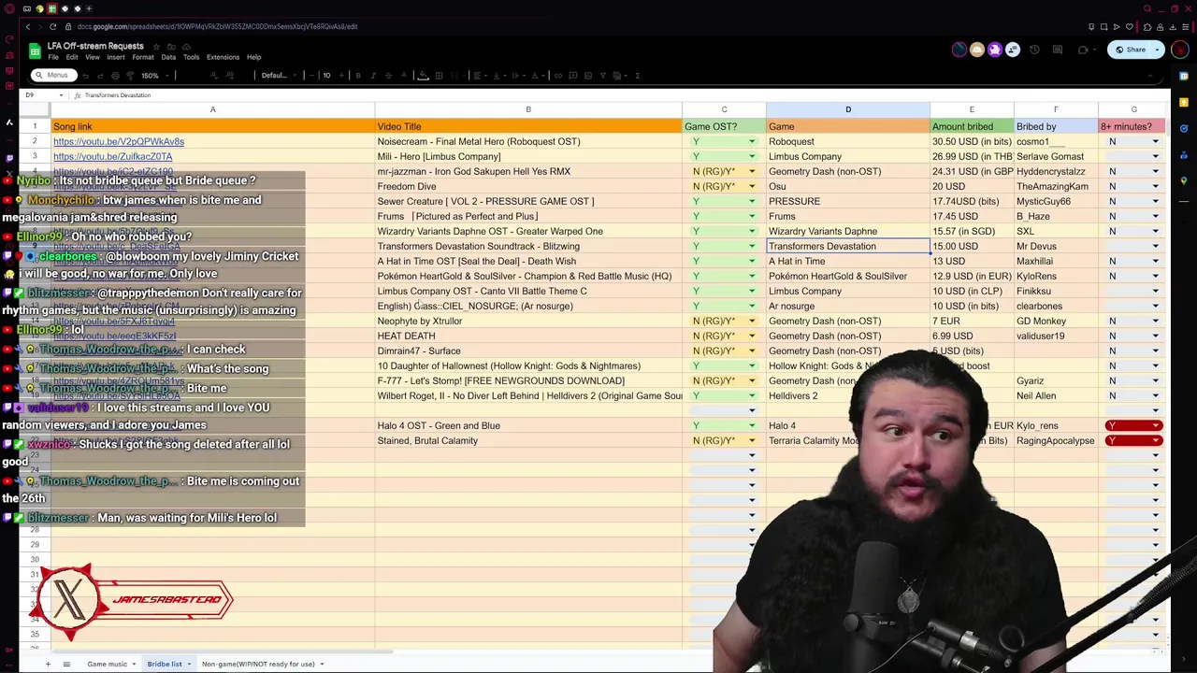Open the Insert menu
1197x673 pixels.
pos(116,57)
